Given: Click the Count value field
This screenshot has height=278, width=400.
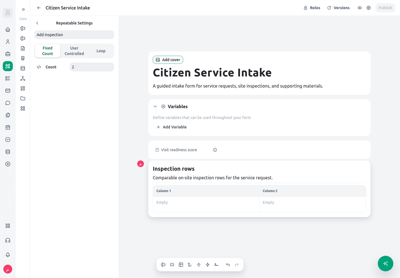Looking at the screenshot, I should pyautogui.click(x=92, y=67).
